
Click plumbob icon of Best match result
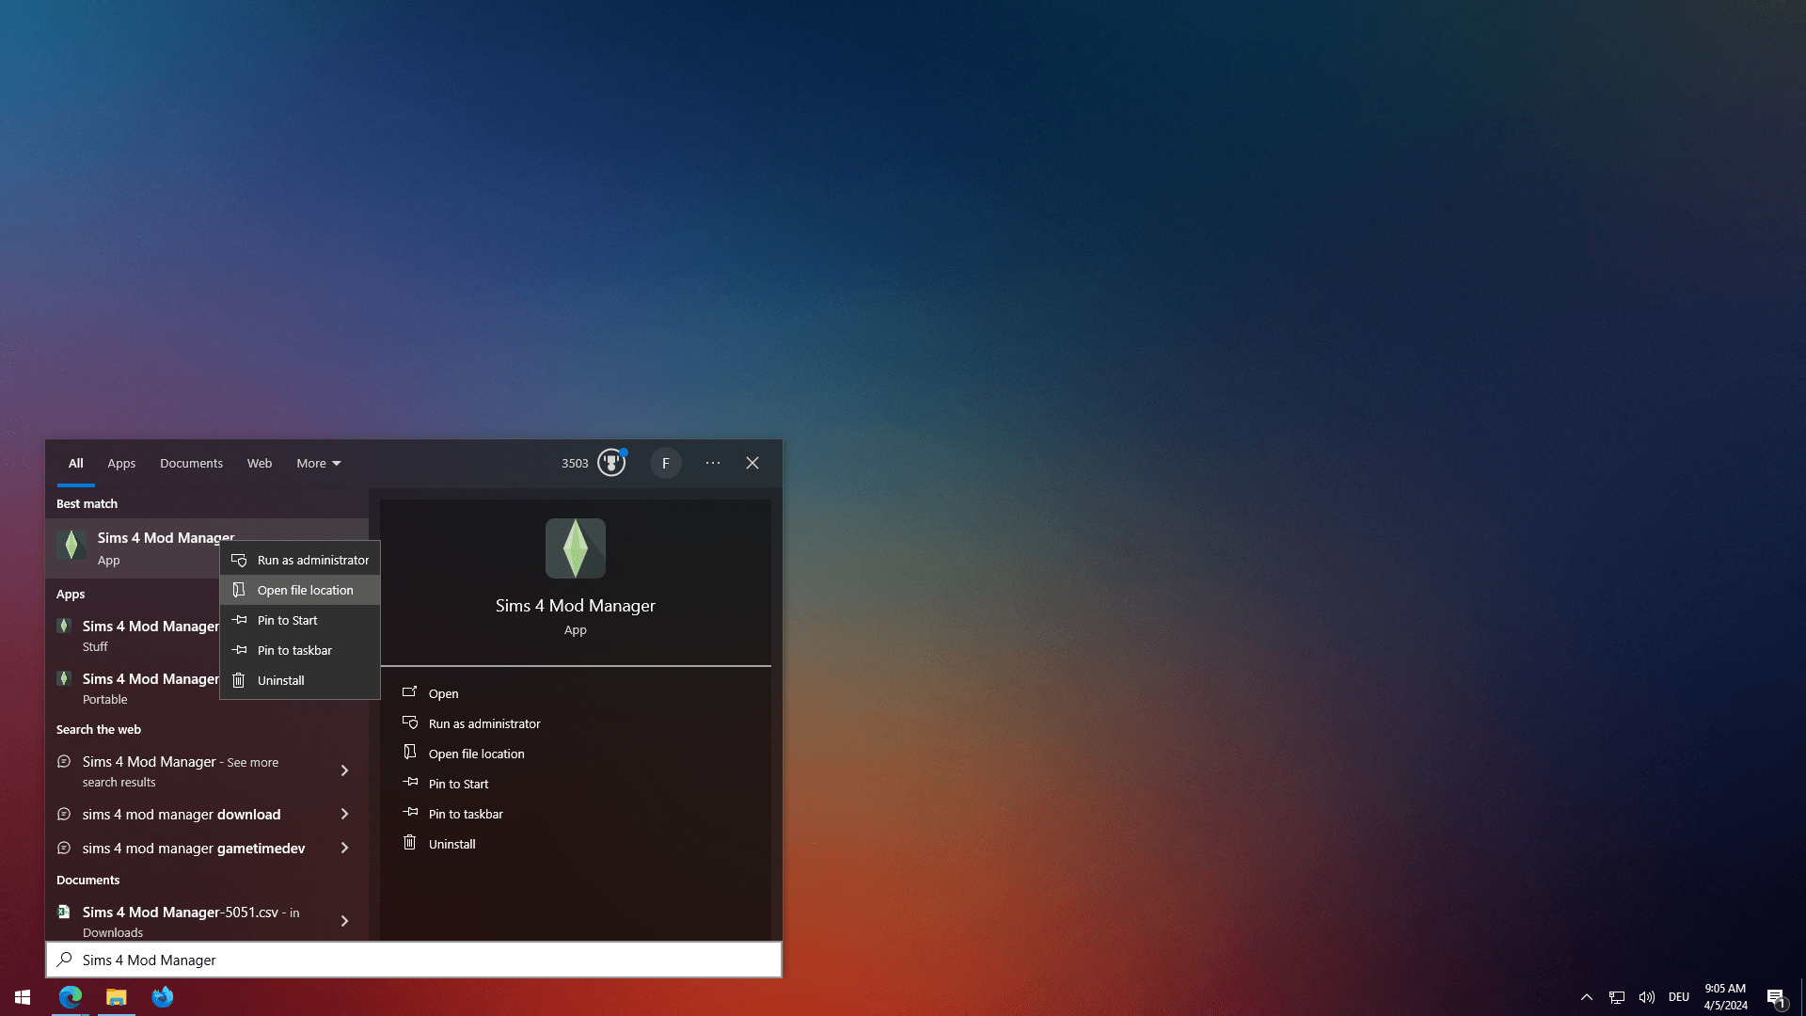point(71,545)
